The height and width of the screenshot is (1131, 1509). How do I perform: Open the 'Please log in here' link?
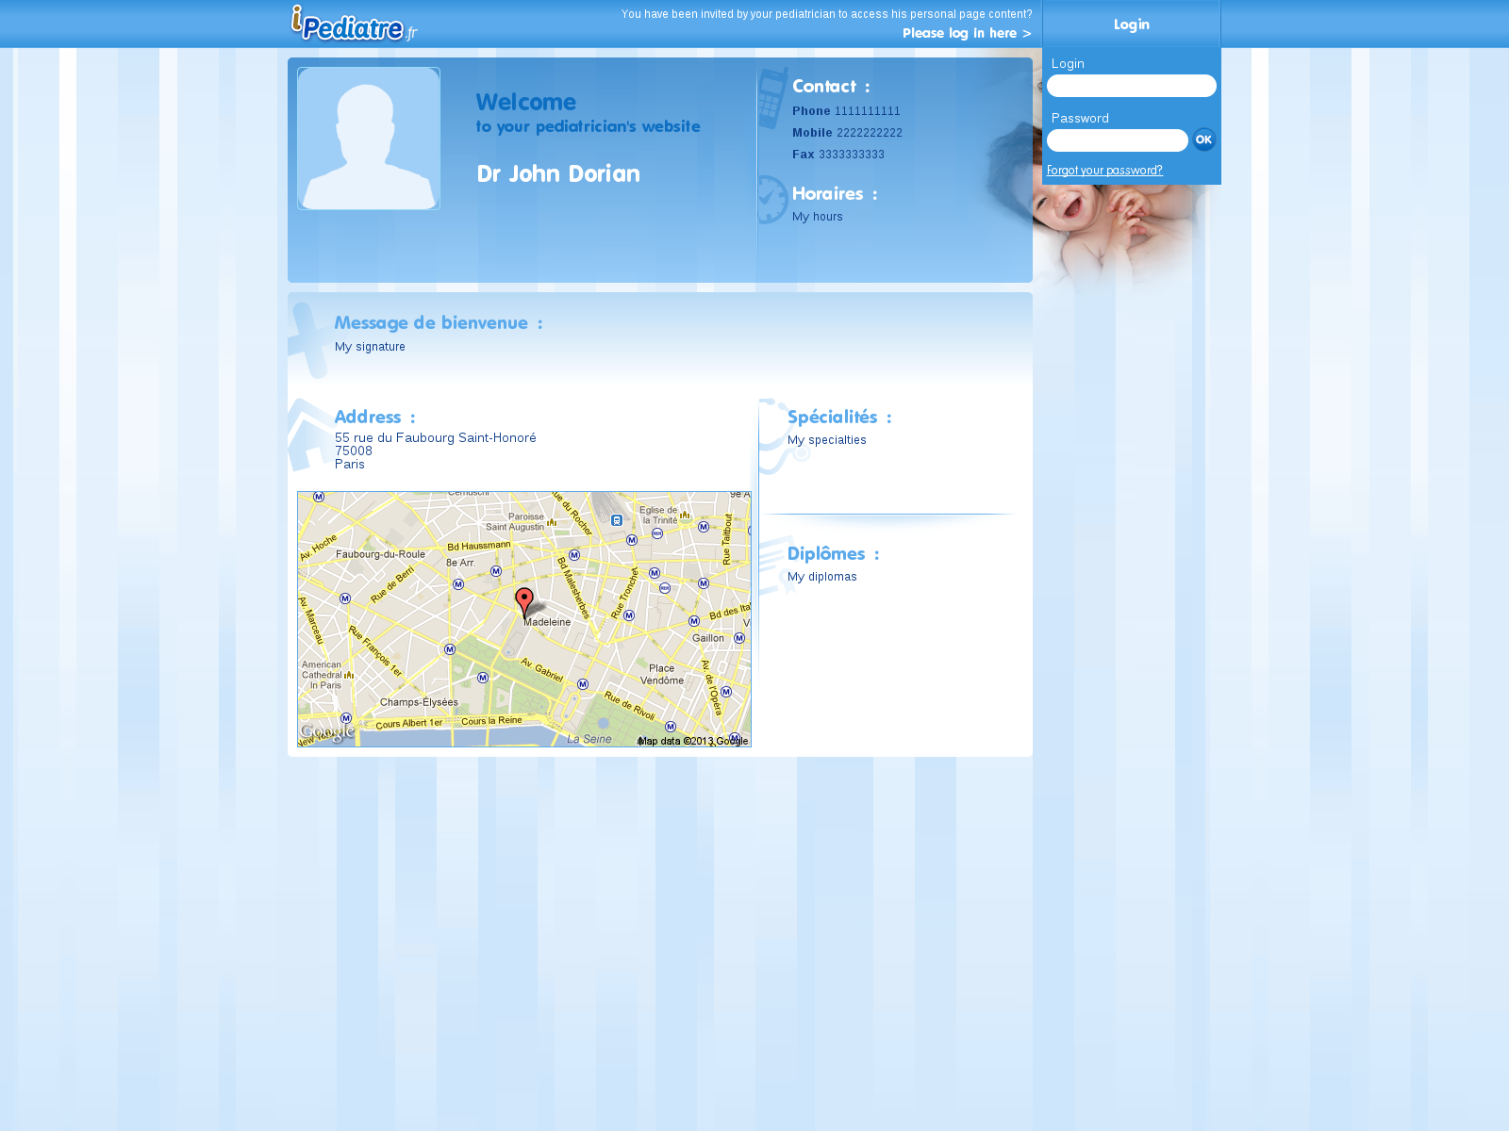tap(966, 33)
